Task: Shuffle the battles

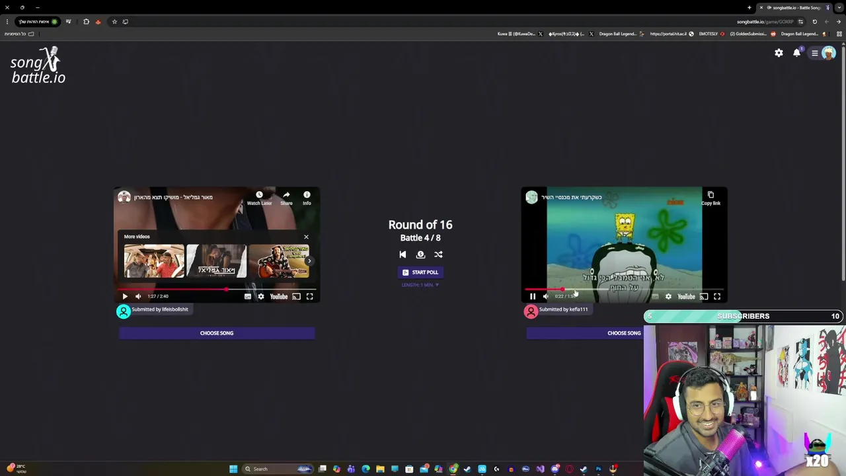Action: click(438, 255)
